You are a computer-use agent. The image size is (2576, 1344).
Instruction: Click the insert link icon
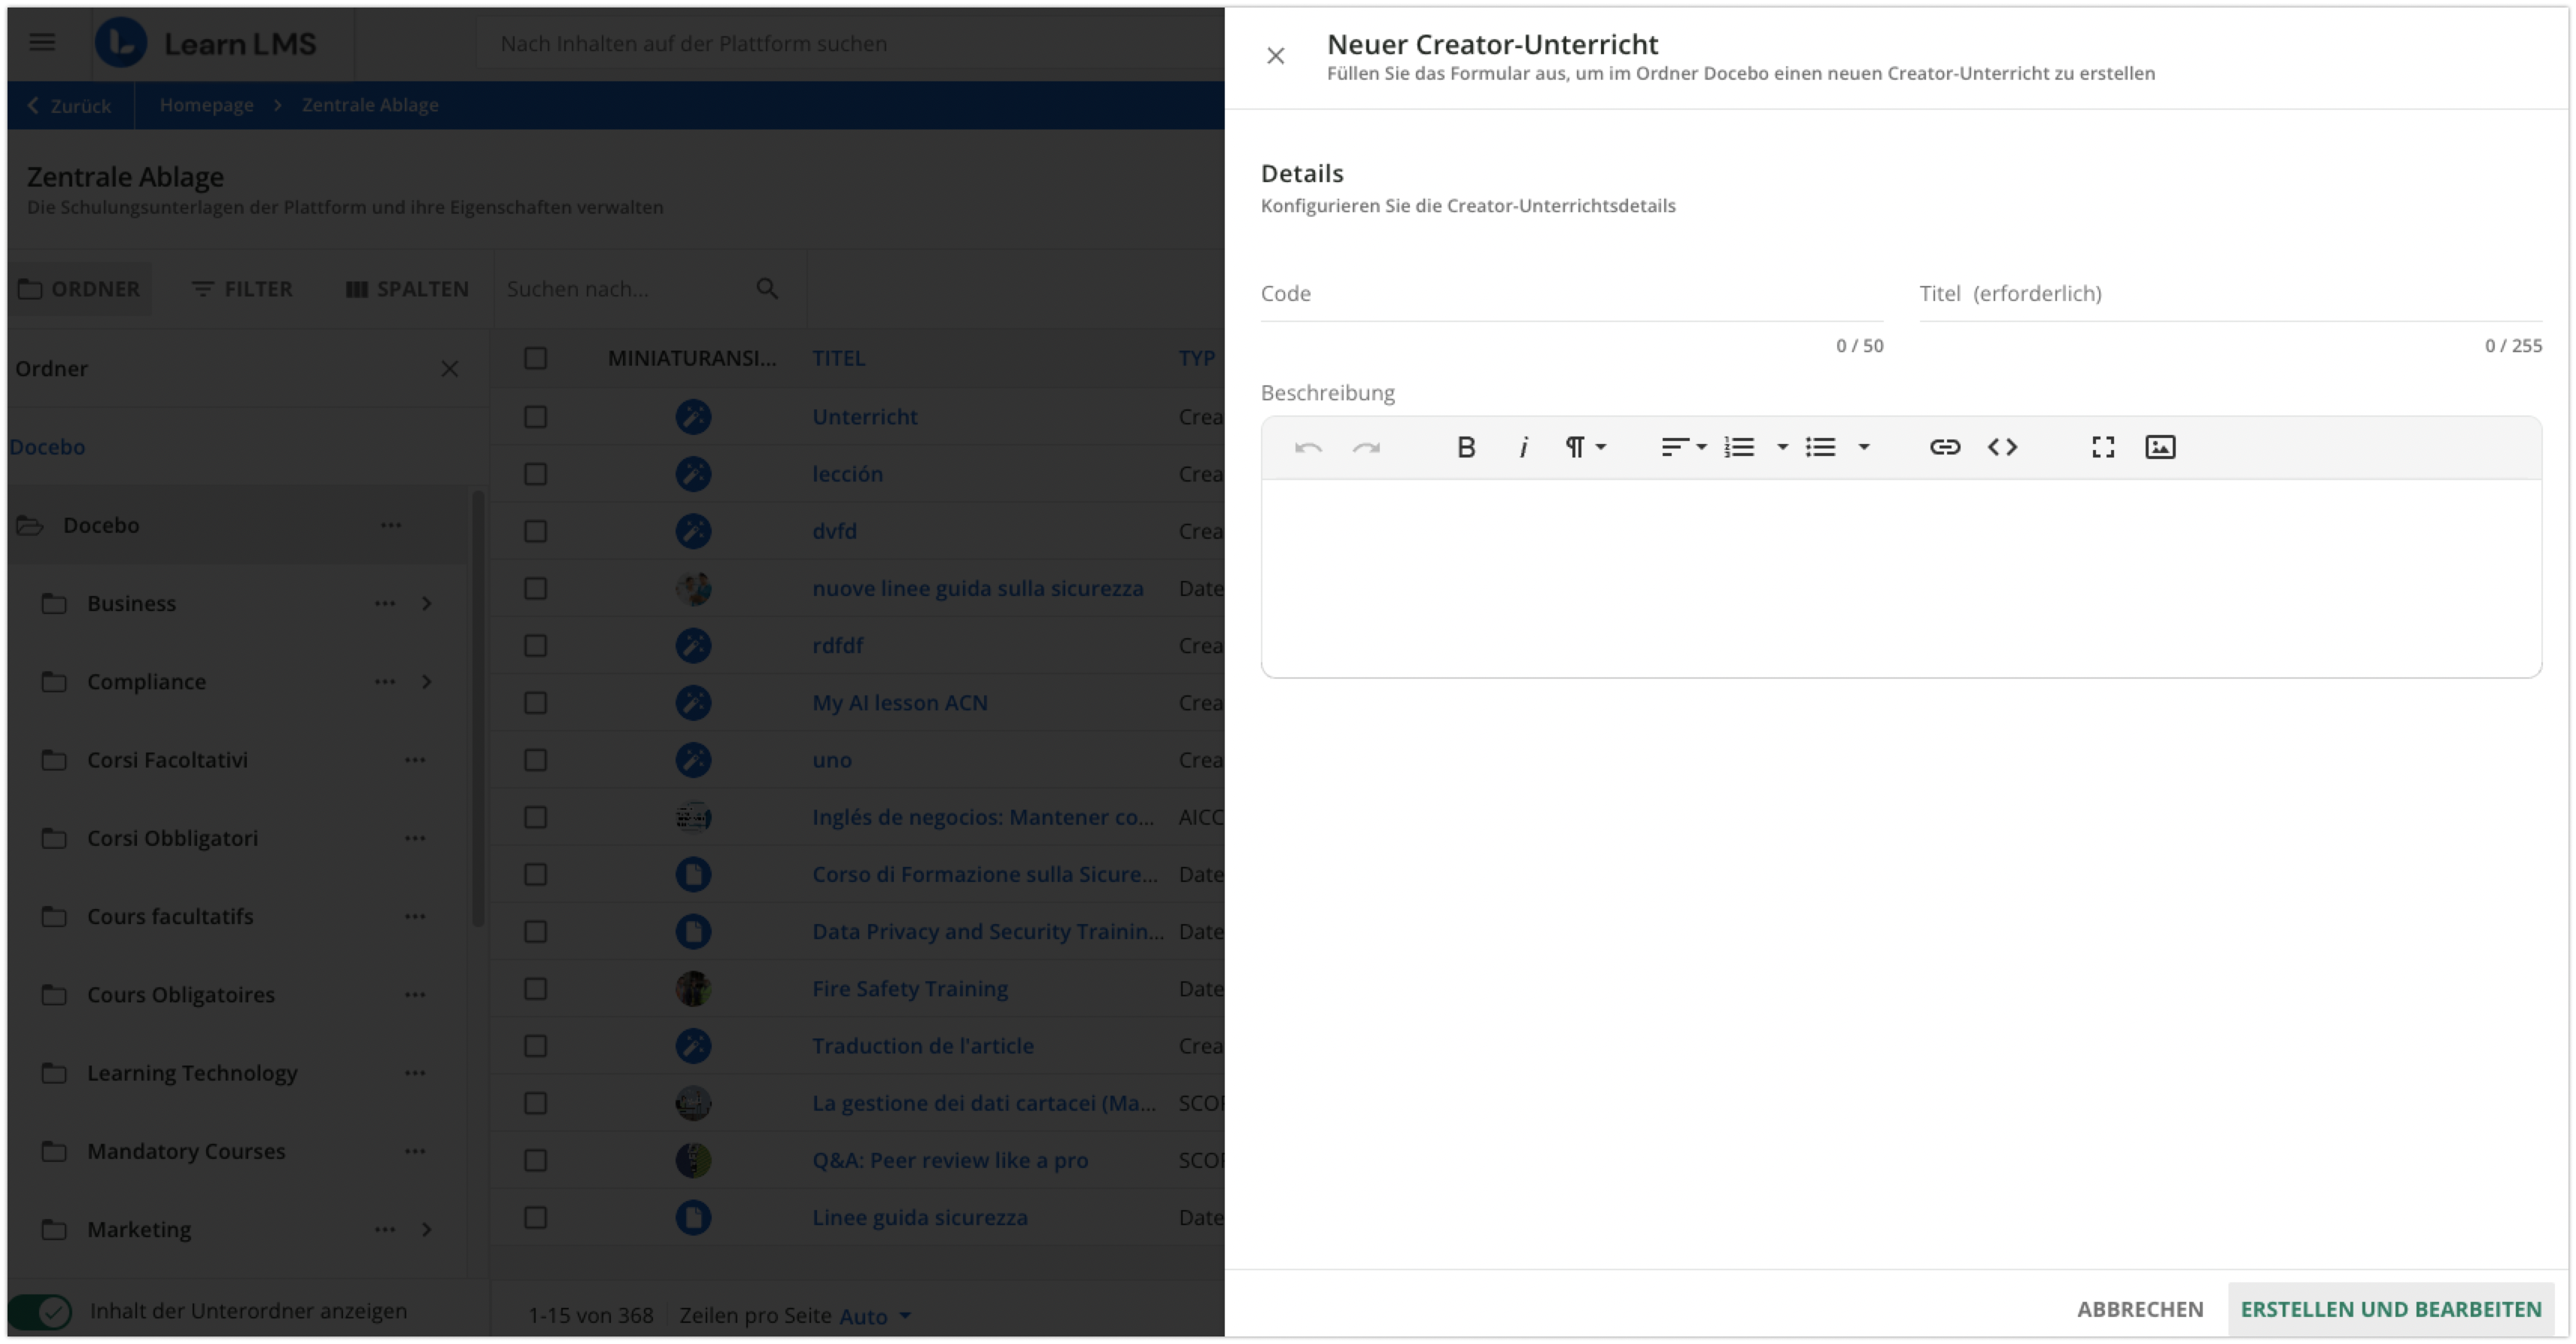(1945, 447)
